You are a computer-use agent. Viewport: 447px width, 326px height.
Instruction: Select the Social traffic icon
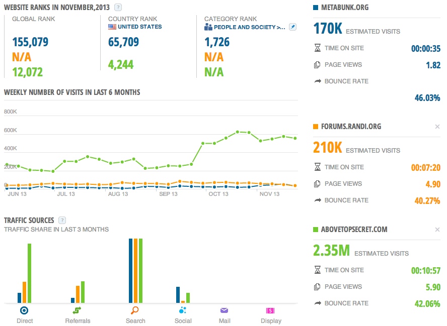pos(183,310)
